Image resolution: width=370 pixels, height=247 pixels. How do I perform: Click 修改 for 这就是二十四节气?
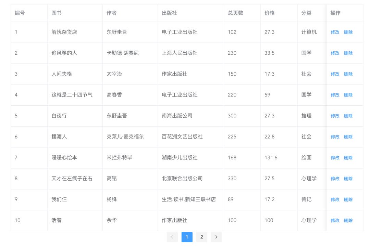coord(335,95)
